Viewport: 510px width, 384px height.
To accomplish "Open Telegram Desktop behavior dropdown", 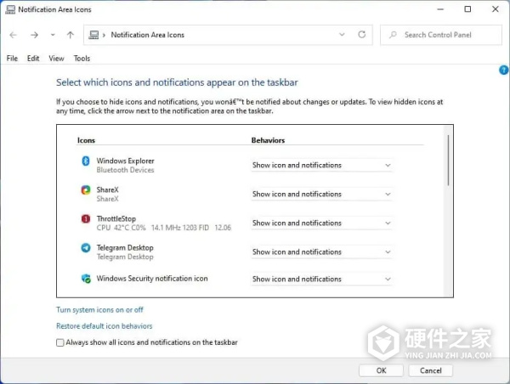I will coord(321,252).
